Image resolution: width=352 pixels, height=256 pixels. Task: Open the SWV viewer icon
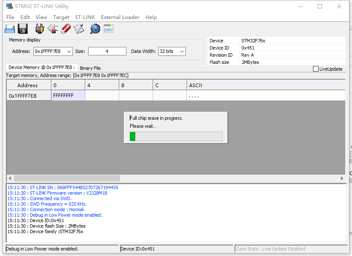109,29
